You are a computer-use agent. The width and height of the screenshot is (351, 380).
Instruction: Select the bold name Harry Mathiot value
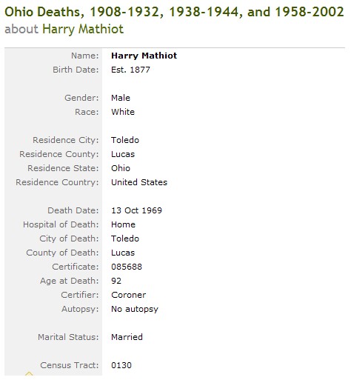[144, 56]
